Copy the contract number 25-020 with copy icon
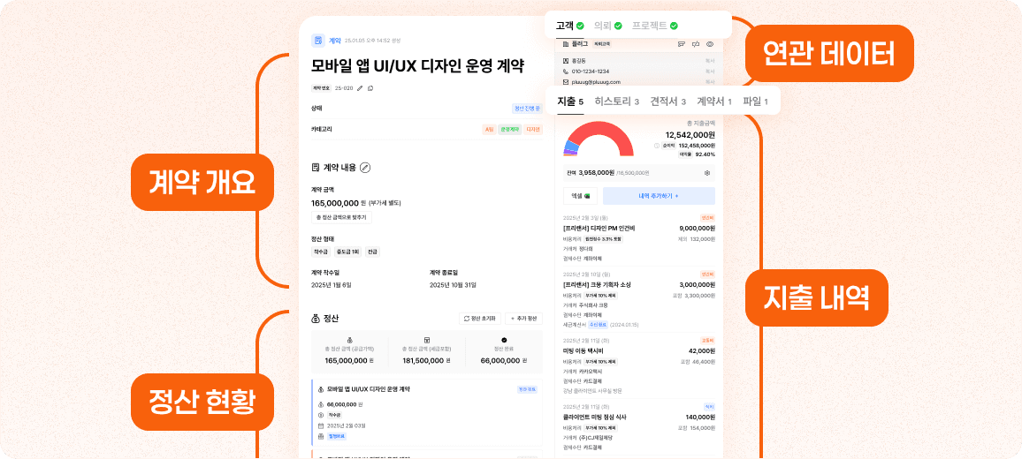 click(370, 88)
